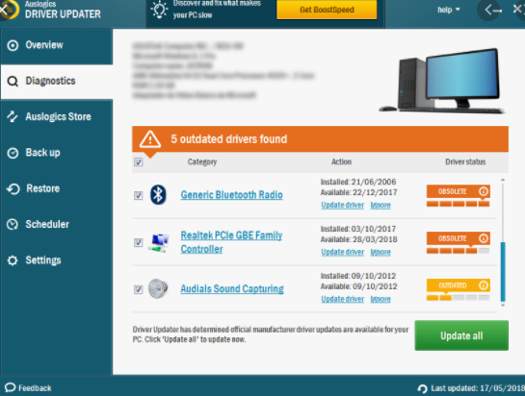Click Update driver for Realtek controller
Viewport: 525px width, 396px height.
click(x=343, y=252)
